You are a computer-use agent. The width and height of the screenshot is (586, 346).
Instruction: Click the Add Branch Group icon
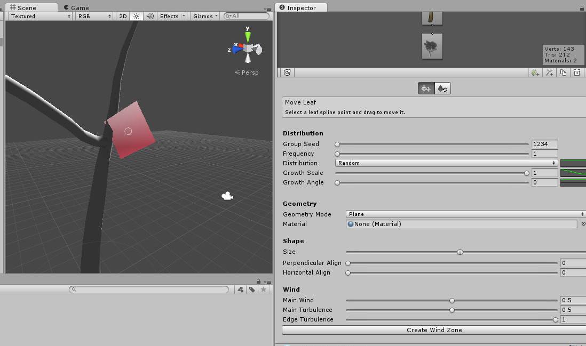[549, 73]
